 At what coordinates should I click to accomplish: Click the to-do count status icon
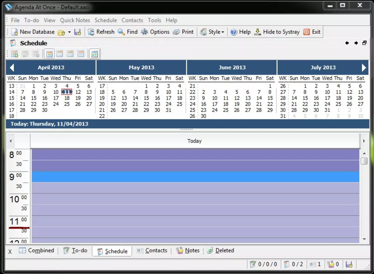[x=253, y=264]
